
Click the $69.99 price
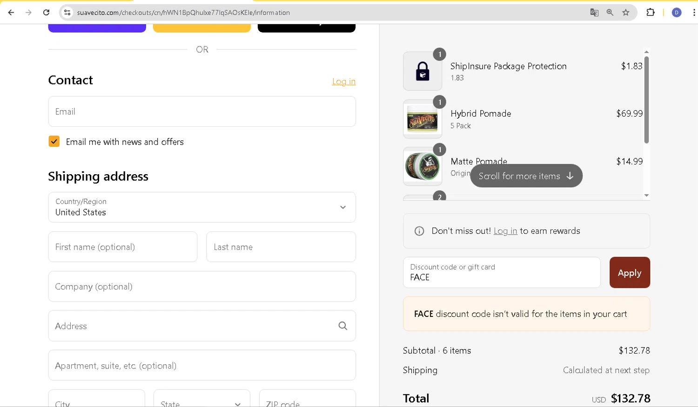tap(629, 113)
